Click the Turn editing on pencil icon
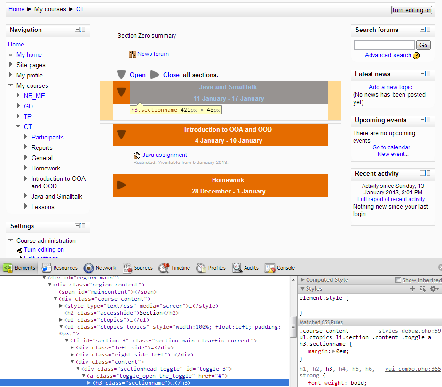442x387 pixels. [x=19, y=250]
